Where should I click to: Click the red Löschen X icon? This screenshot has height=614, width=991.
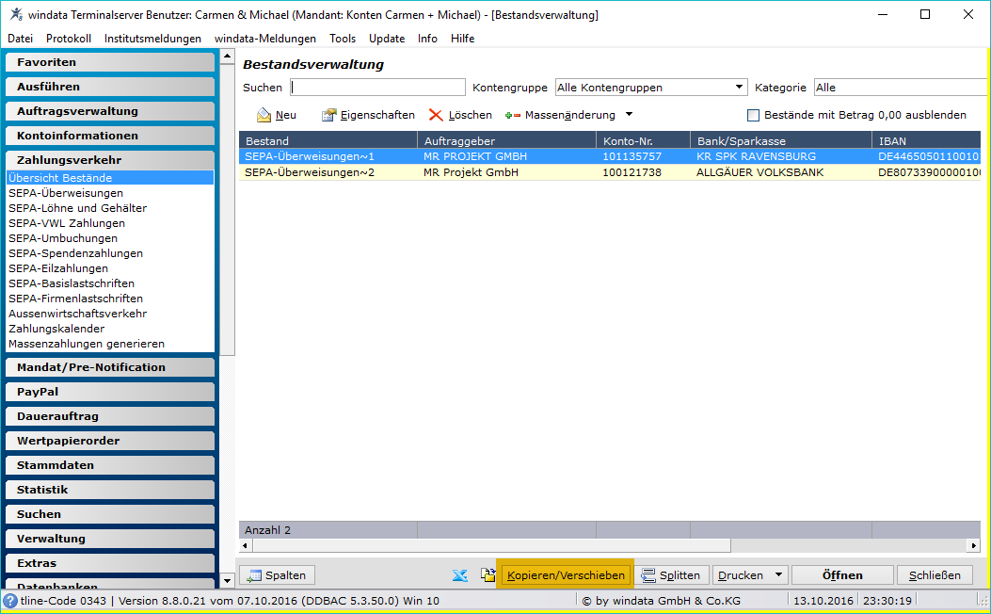coord(436,115)
